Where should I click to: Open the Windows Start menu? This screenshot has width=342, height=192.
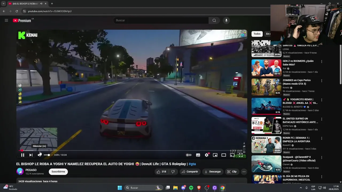click(x=120, y=188)
